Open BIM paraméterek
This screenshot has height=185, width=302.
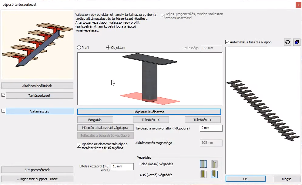[x=37, y=170]
